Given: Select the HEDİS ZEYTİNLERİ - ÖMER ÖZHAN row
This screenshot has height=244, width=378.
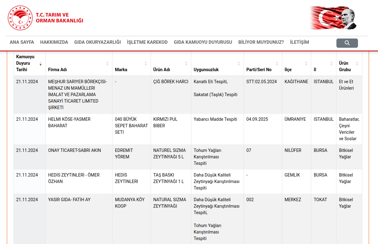Looking at the screenshot, I should pyautogui.click(x=74, y=178).
